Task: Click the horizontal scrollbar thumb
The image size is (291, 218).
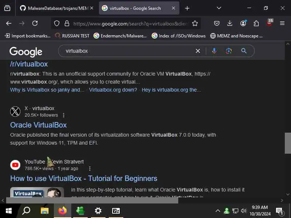Action: pyautogui.click(x=92, y=201)
